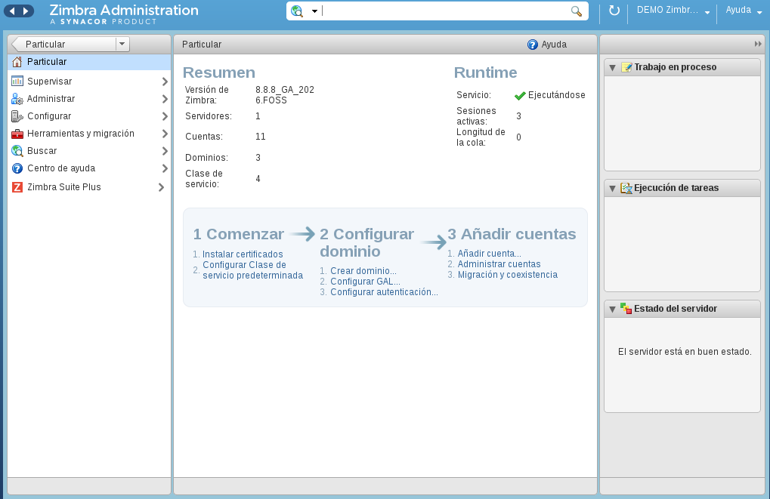The image size is (770, 499).
Task: Open Ayuda link in Particular panel header
Action: click(554, 45)
